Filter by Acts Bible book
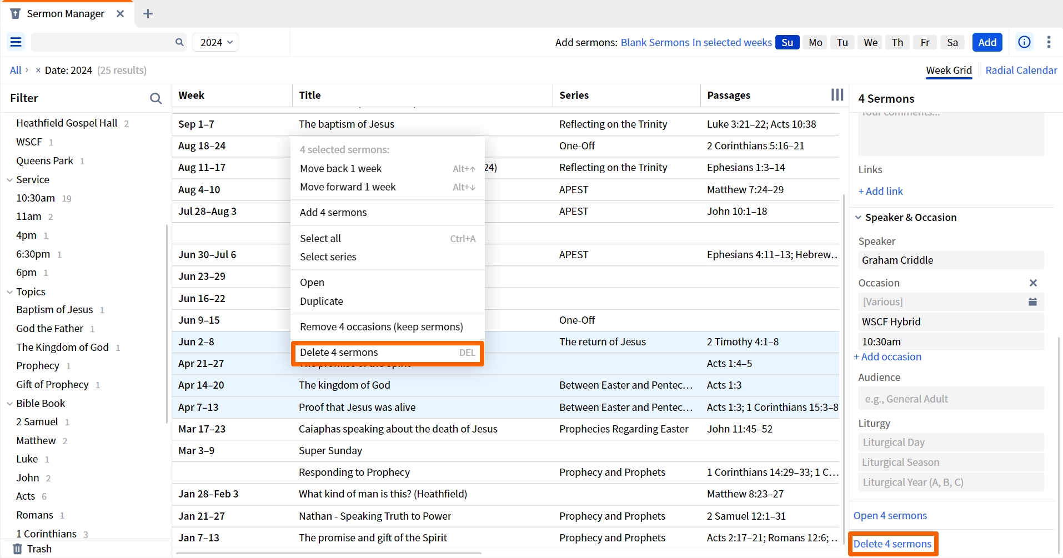Image resolution: width=1063 pixels, height=558 pixels. (x=26, y=496)
